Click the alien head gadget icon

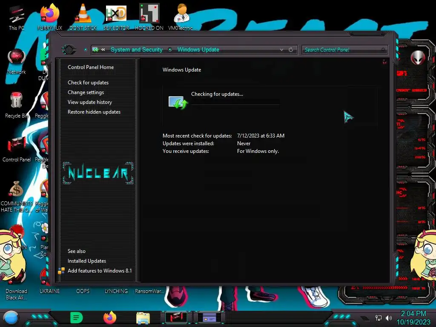(418, 58)
